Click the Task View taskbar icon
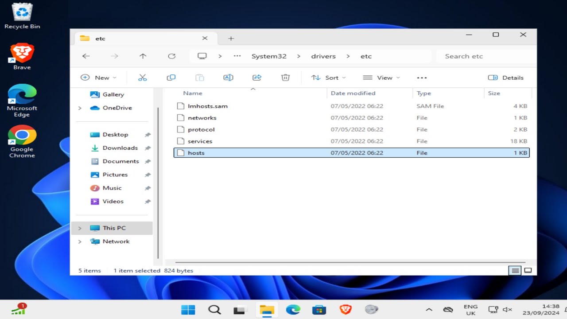 click(240, 310)
